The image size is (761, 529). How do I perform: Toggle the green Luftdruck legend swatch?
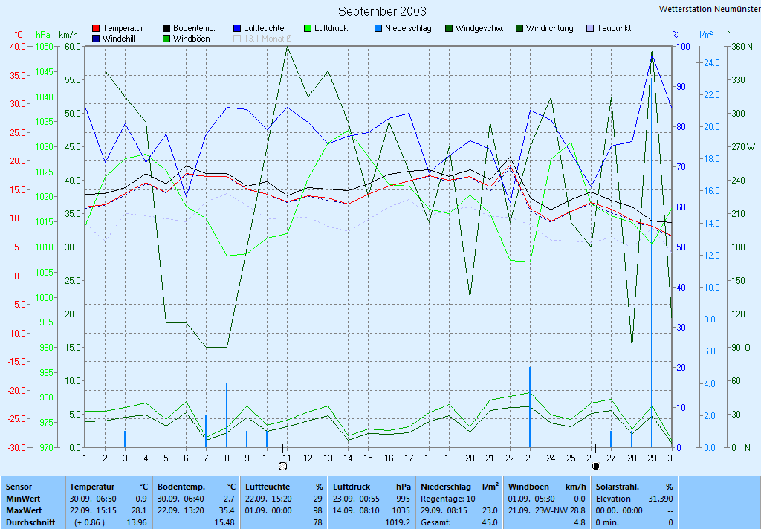307,29
